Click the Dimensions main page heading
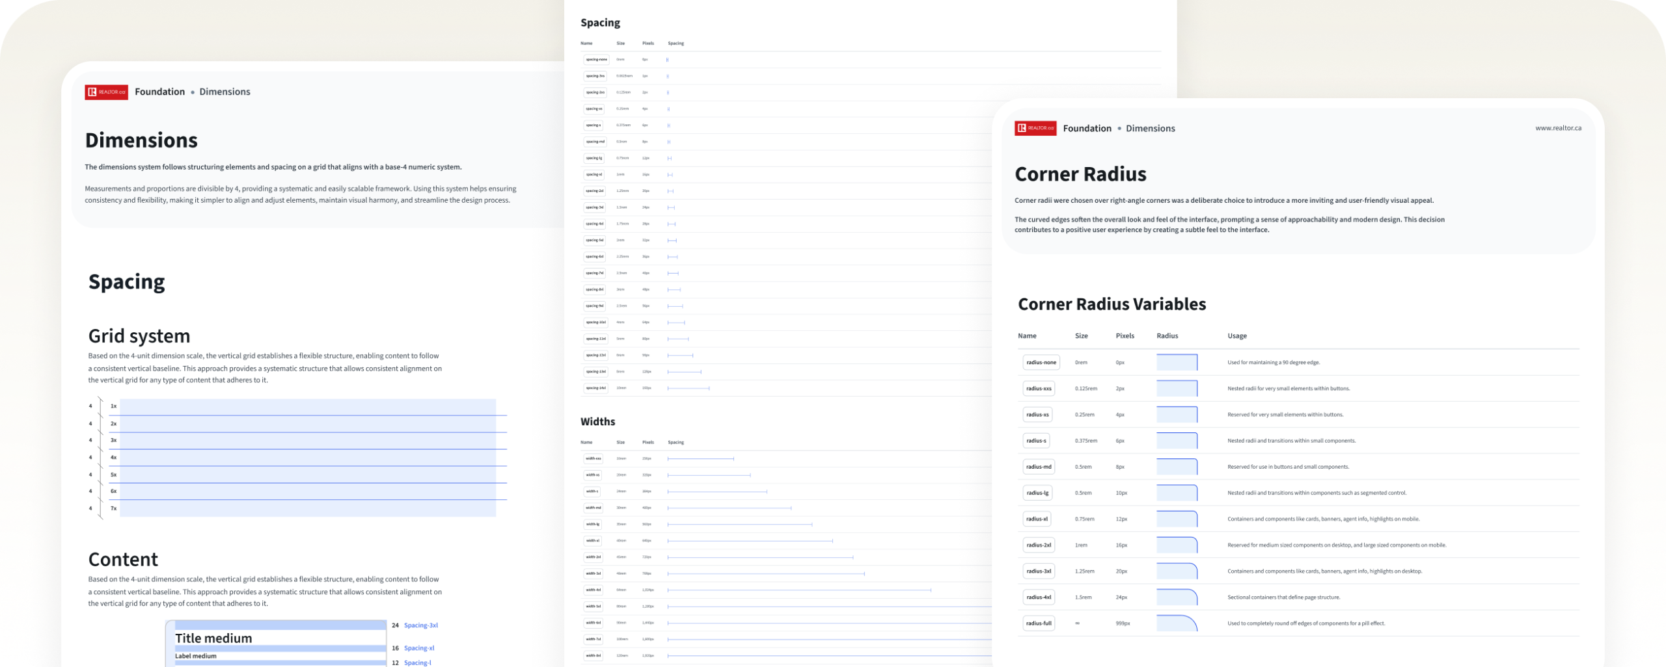 tap(141, 140)
